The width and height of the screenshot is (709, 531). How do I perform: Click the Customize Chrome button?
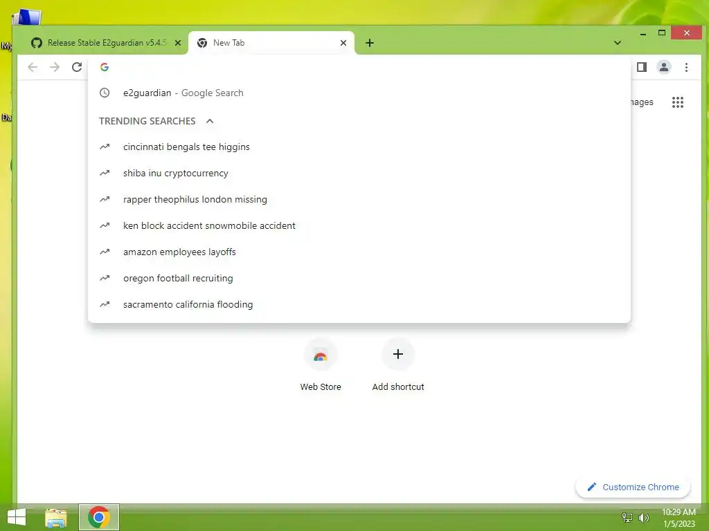tap(633, 487)
